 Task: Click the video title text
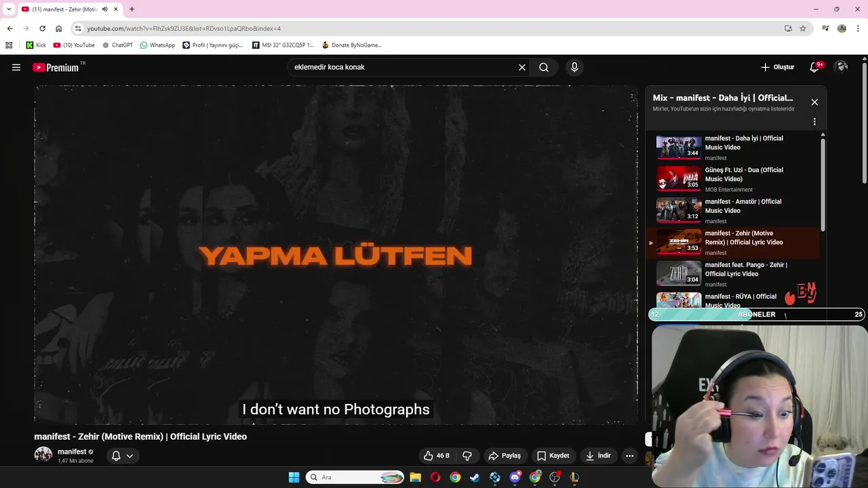[140, 436]
